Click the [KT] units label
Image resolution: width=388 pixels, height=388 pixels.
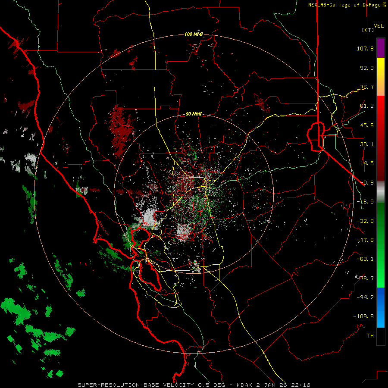(368, 30)
